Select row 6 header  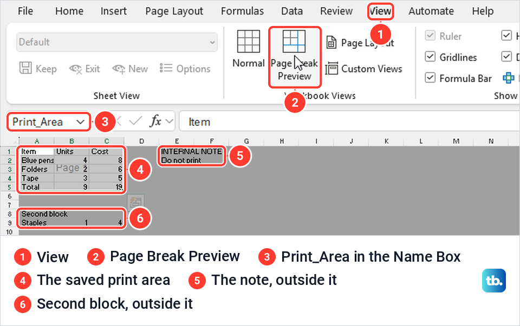9,196
